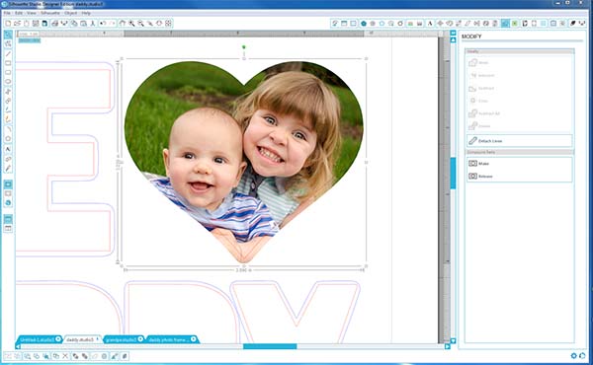Switch to the daddy photo frame tab
This screenshot has width=593, height=365.
click(169, 339)
